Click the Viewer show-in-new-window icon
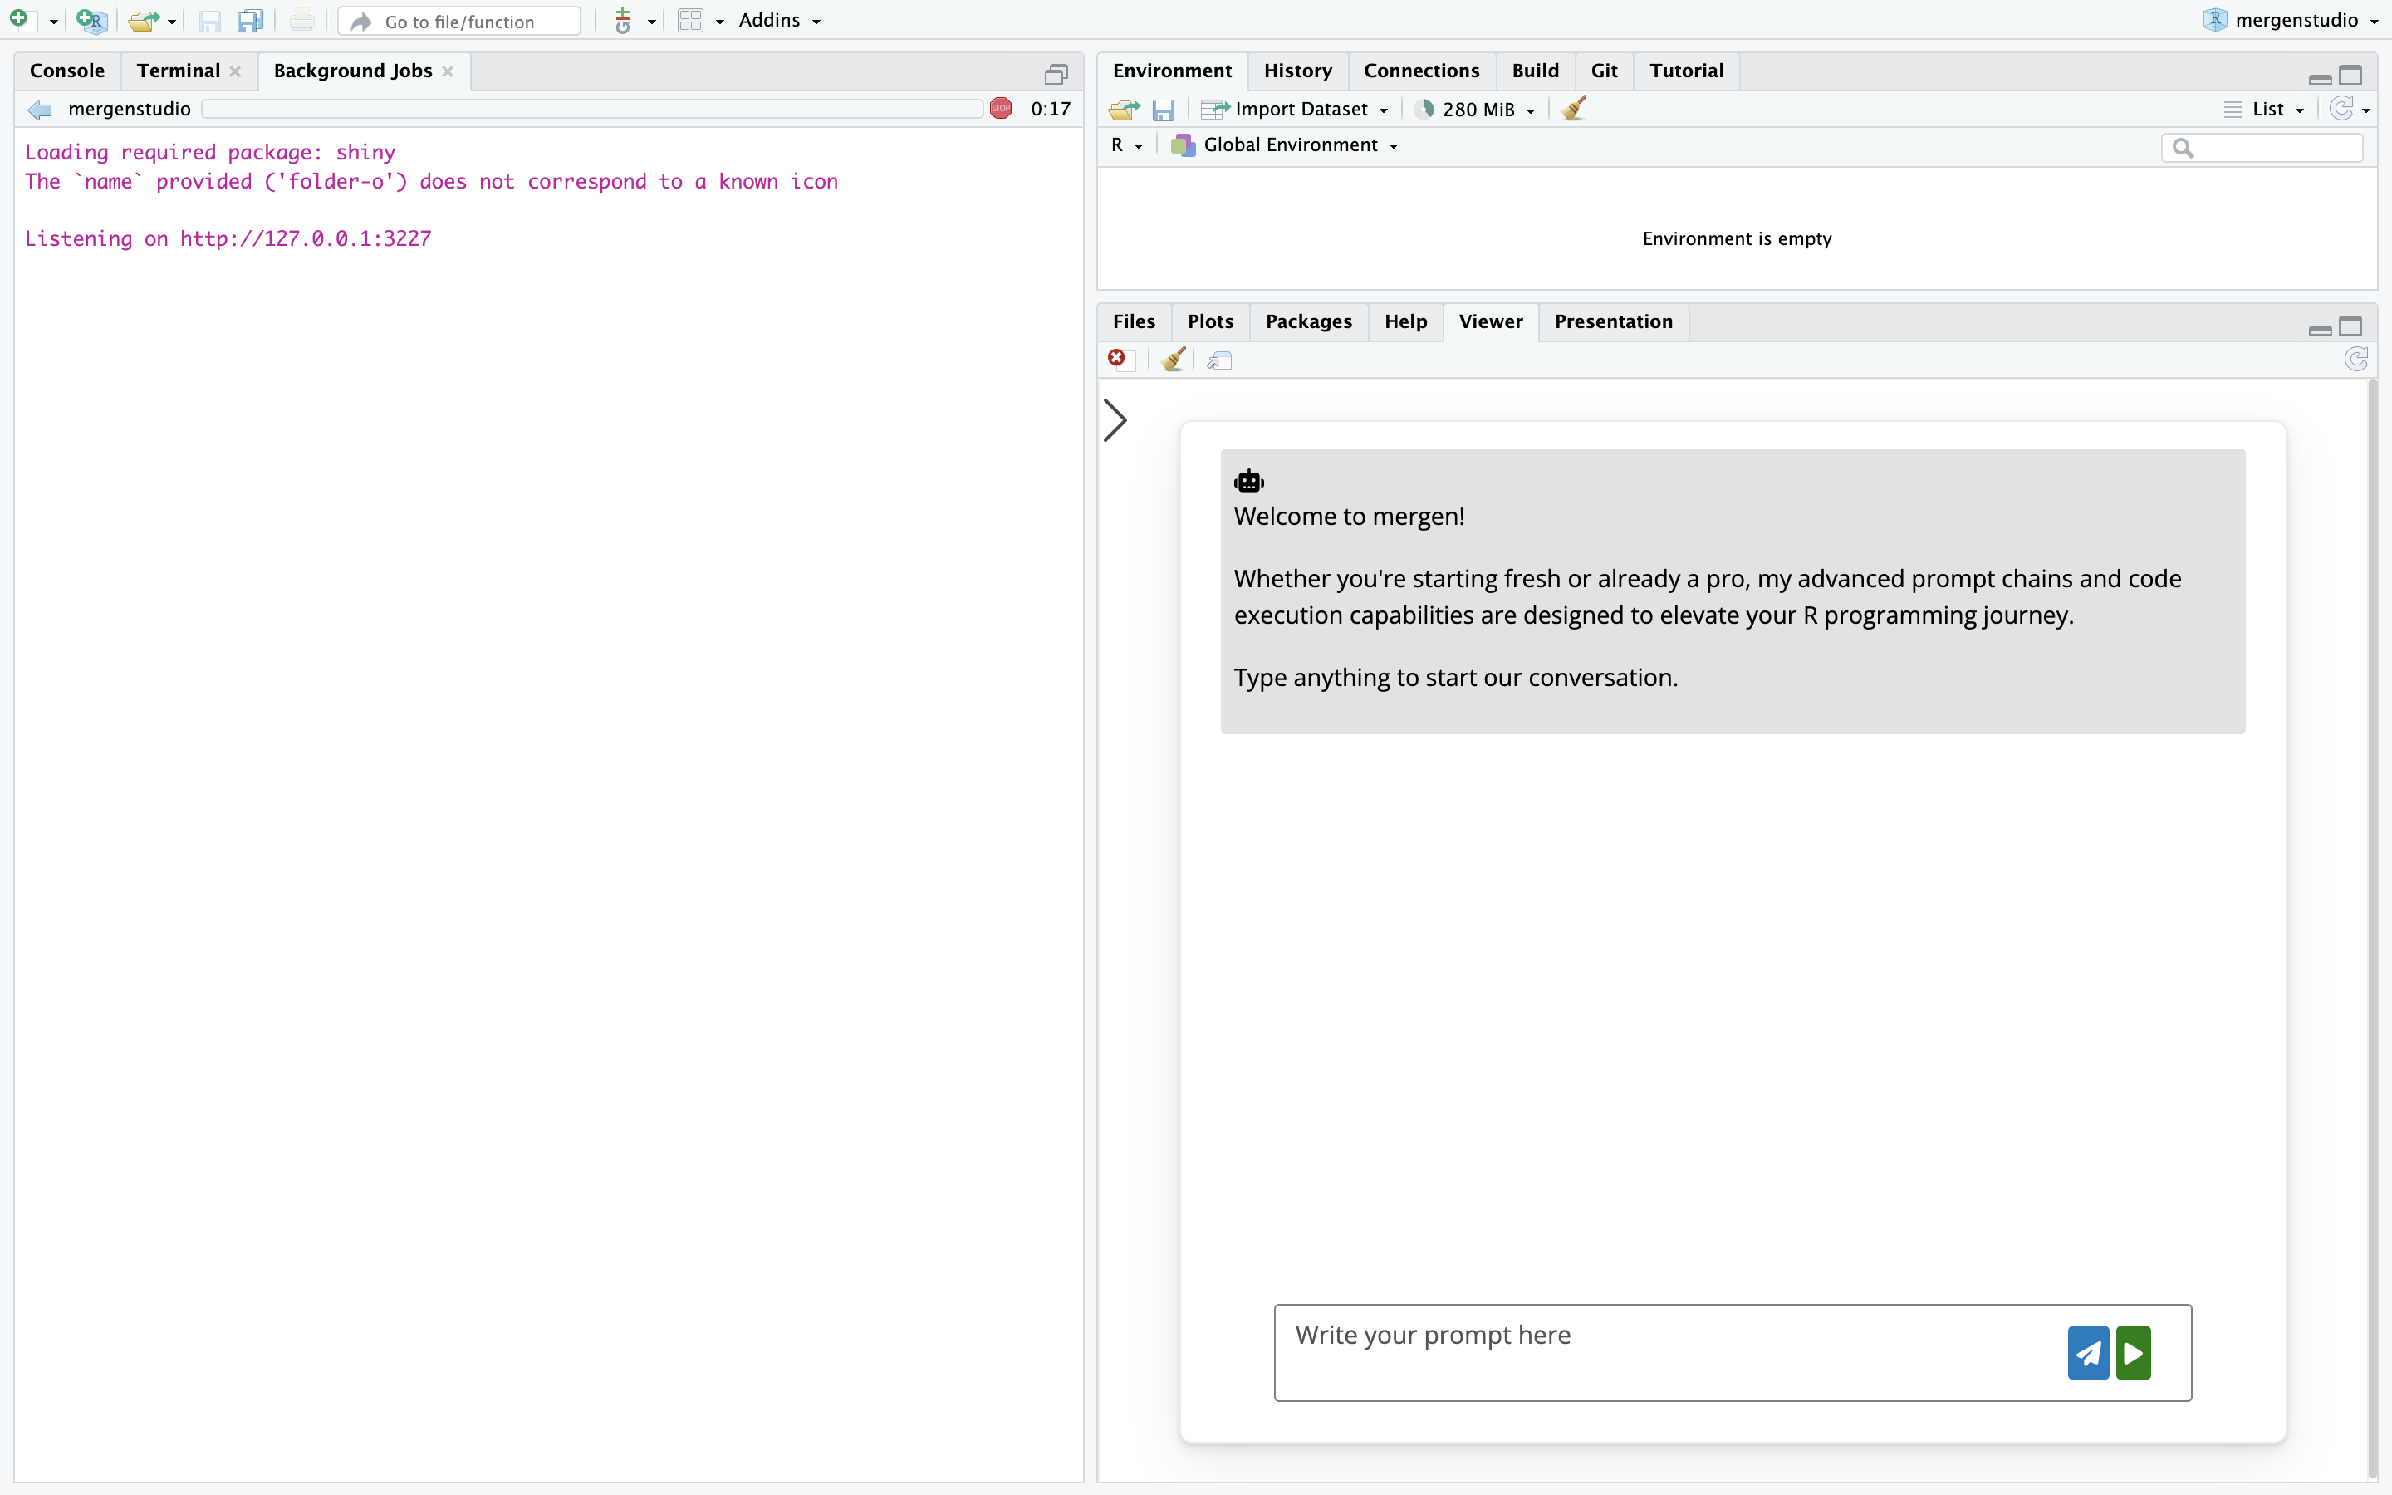This screenshot has height=1495, width=2392. tap(1220, 360)
